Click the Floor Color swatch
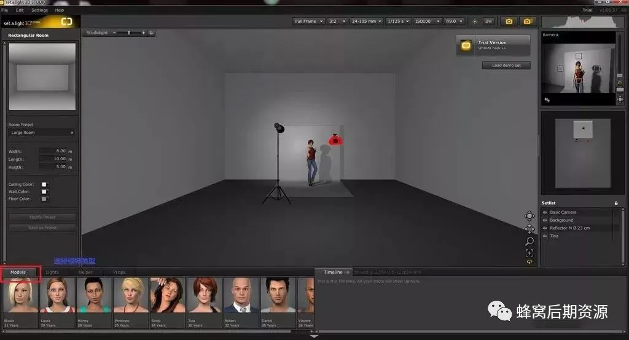The image size is (629, 340). (44, 199)
